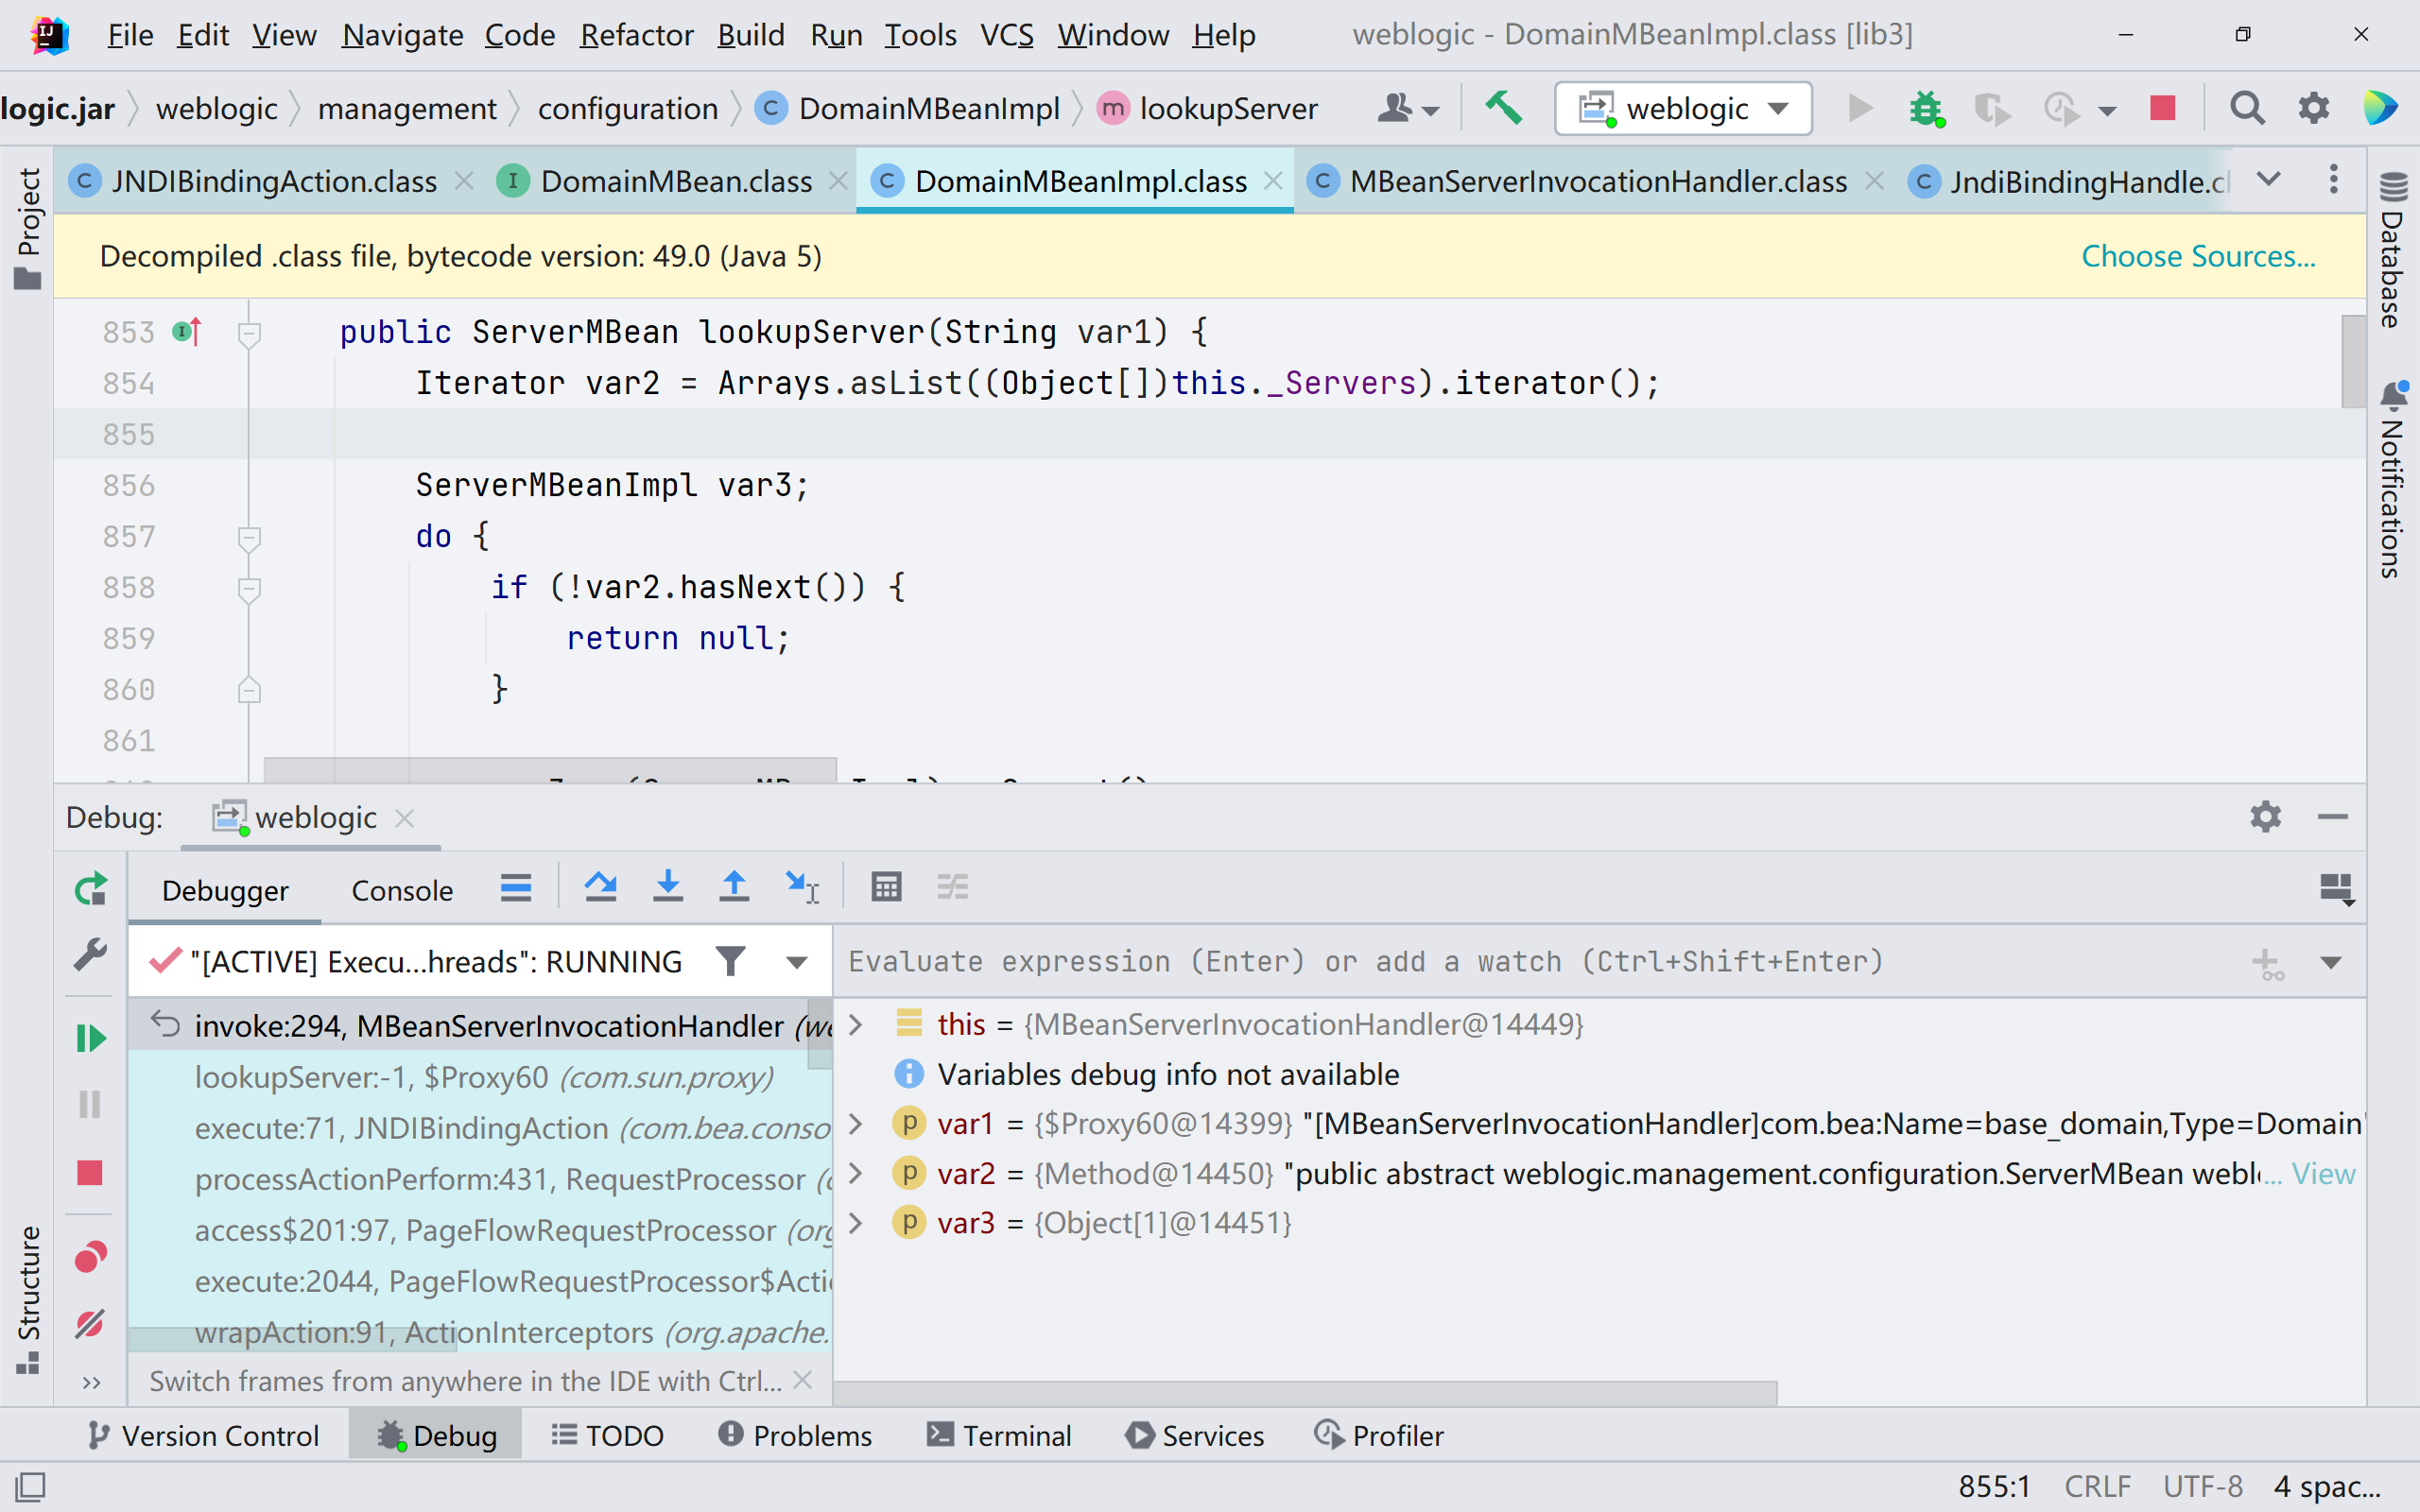Open Search Everywhere magnifier
The width and height of the screenshot is (2420, 1512).
[x=2246, y=108]
